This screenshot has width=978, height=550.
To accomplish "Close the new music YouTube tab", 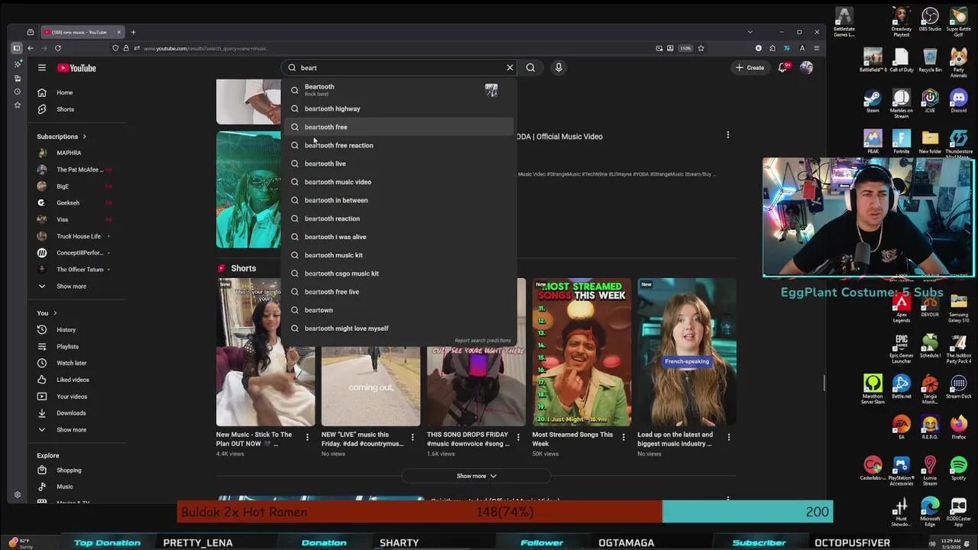I will point(119,32).
